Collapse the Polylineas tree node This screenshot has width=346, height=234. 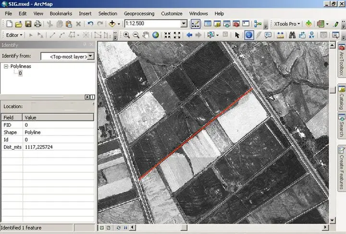coord(6,66)
